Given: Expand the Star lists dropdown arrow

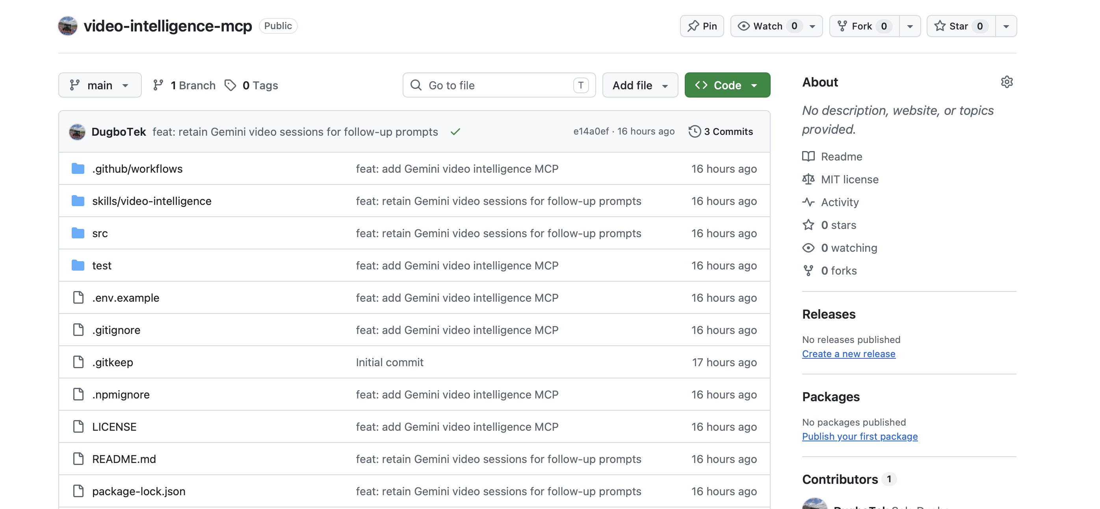Looking at the screenshot, I should [1006, 26].
